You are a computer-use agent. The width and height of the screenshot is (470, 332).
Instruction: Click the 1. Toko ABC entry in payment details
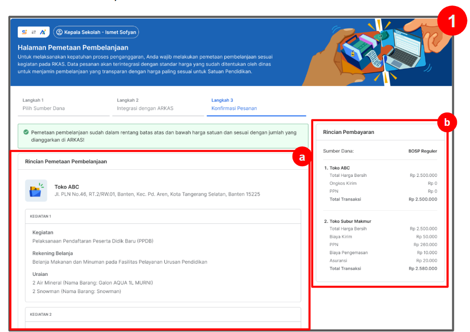pyautogui.click(x=337, y=168)
